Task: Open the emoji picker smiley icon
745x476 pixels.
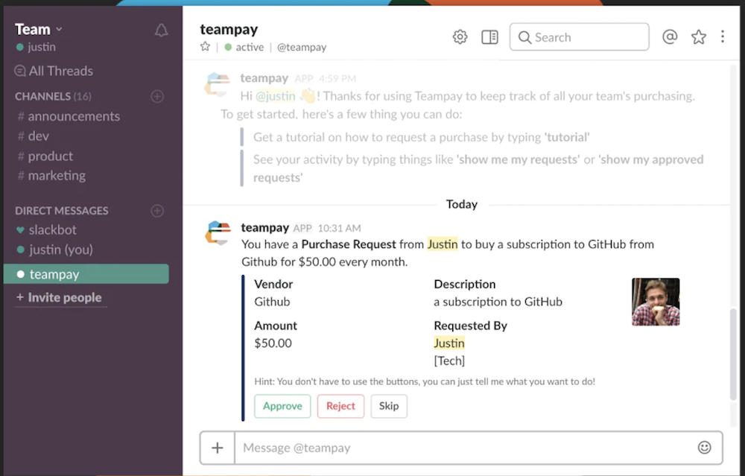Action: (x=704, y=448)
